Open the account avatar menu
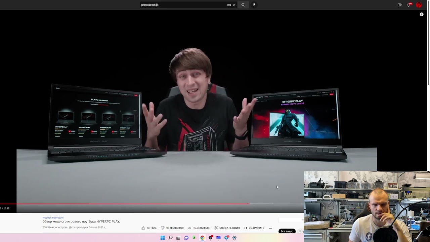The height and width of the screenshot is (242, 430). click(x=419, y=5)
